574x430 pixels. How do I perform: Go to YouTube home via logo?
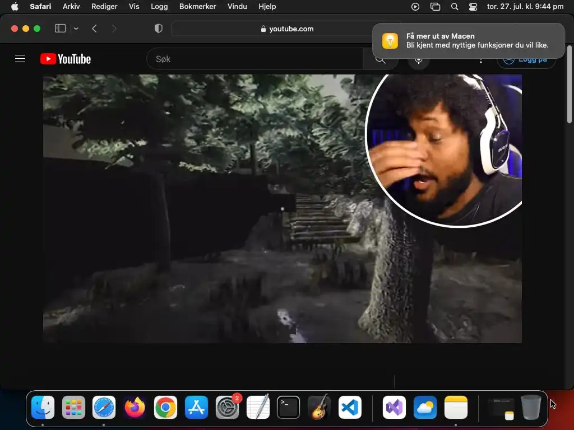tap(66, 59)
